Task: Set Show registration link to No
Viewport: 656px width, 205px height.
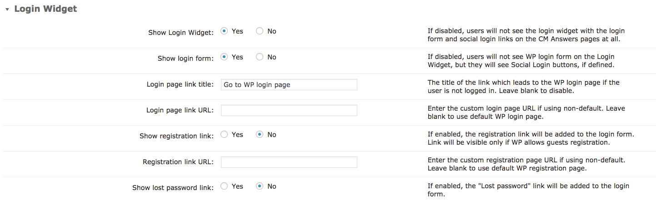Action: click(260, 135)
